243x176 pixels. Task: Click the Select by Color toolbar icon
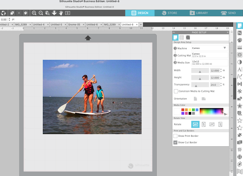pyautogui.click(x=25, y=13)
